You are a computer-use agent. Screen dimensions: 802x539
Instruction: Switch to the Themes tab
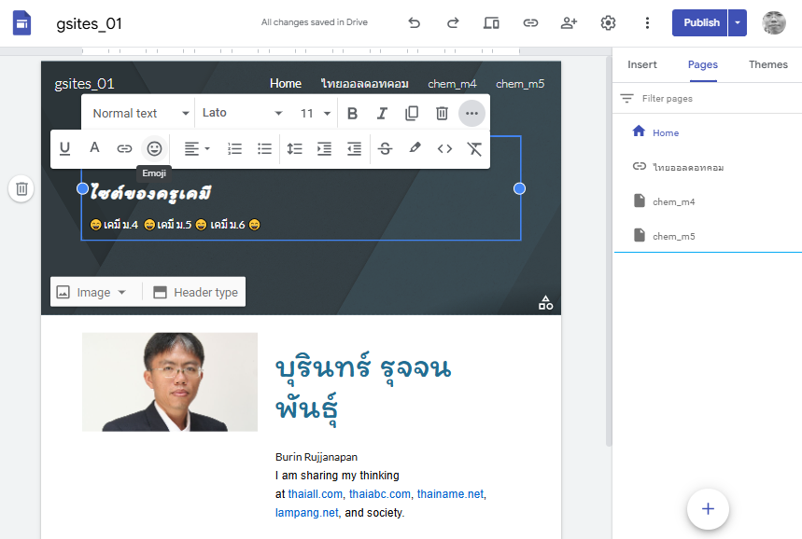767,64
